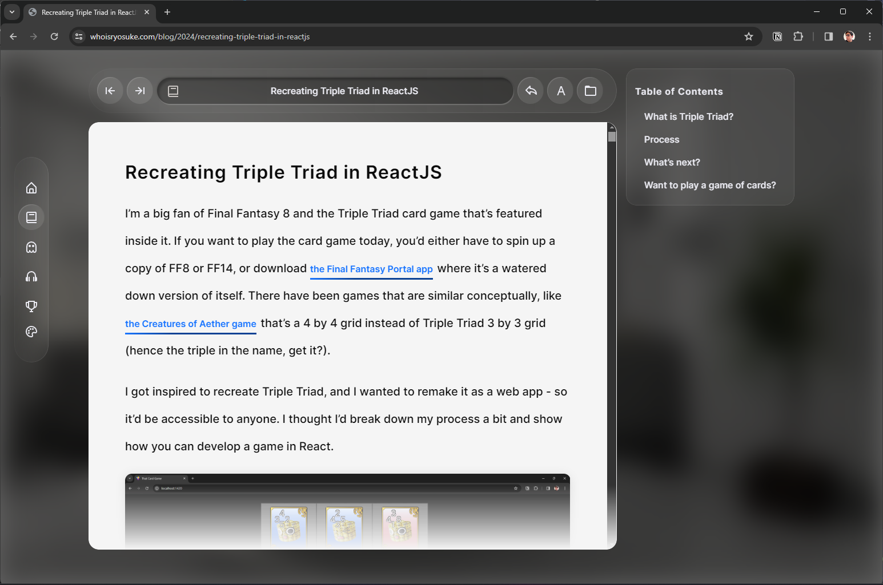Open the trophy achievements icon in sidebar
Image resolution: width=883 pixels, height=585 pixels.
pos(31,306)
